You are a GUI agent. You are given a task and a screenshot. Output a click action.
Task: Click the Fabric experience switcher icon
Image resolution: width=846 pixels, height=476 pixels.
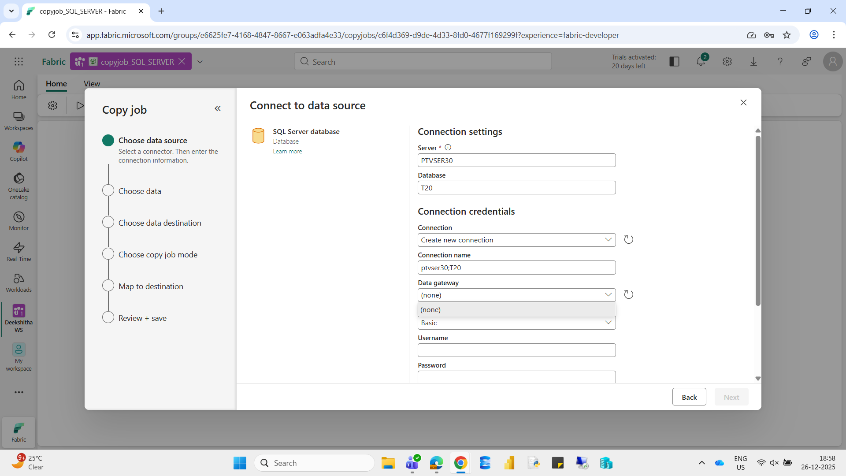(19, 432)
